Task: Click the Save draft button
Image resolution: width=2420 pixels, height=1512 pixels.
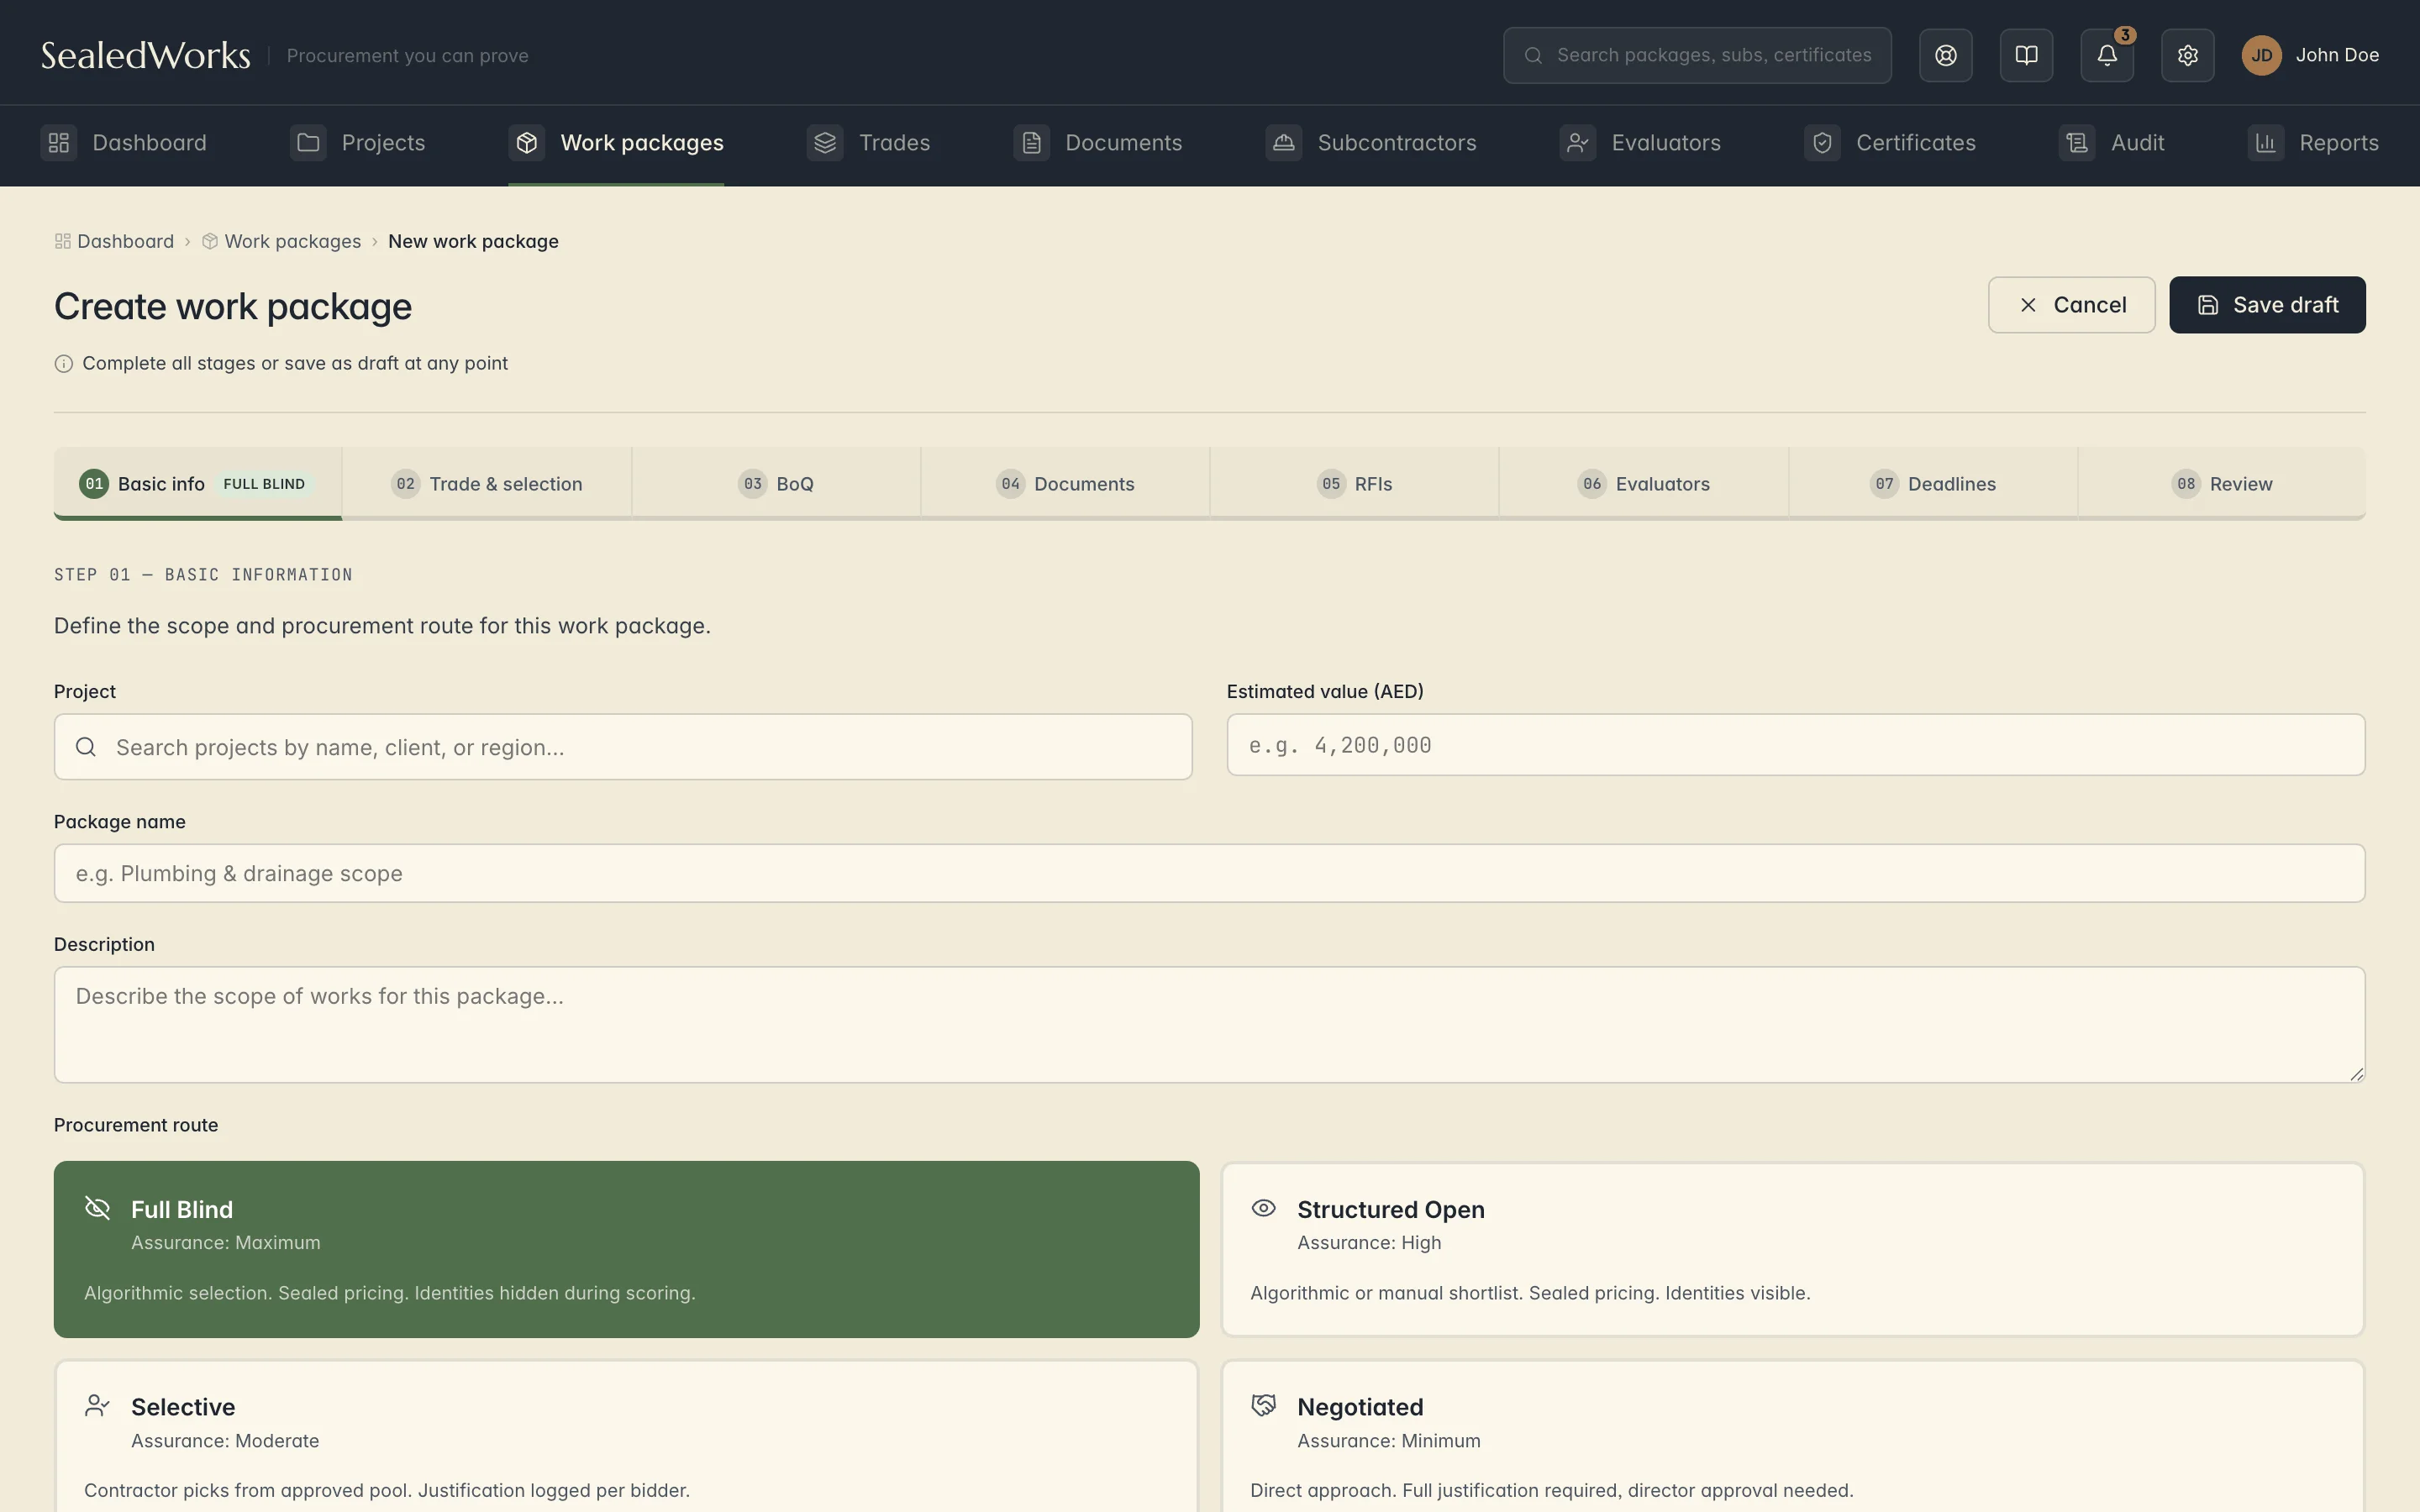Action: [2267, 305]
